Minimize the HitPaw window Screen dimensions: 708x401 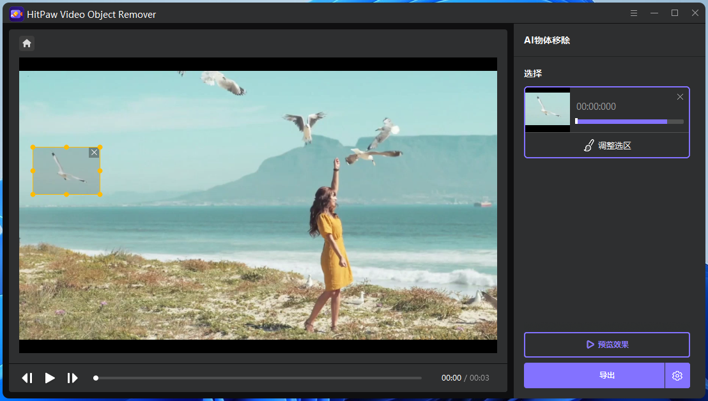point(654,13)
